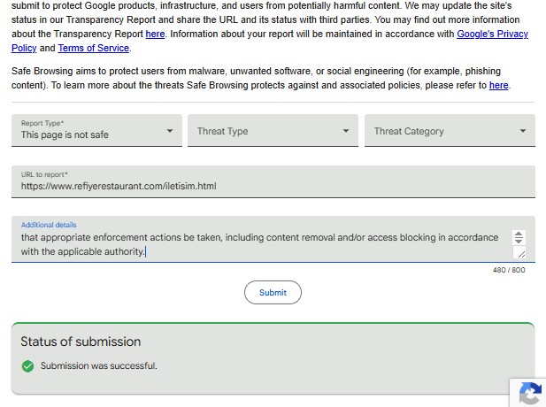Click the '480 / 800' character counter

509,270
